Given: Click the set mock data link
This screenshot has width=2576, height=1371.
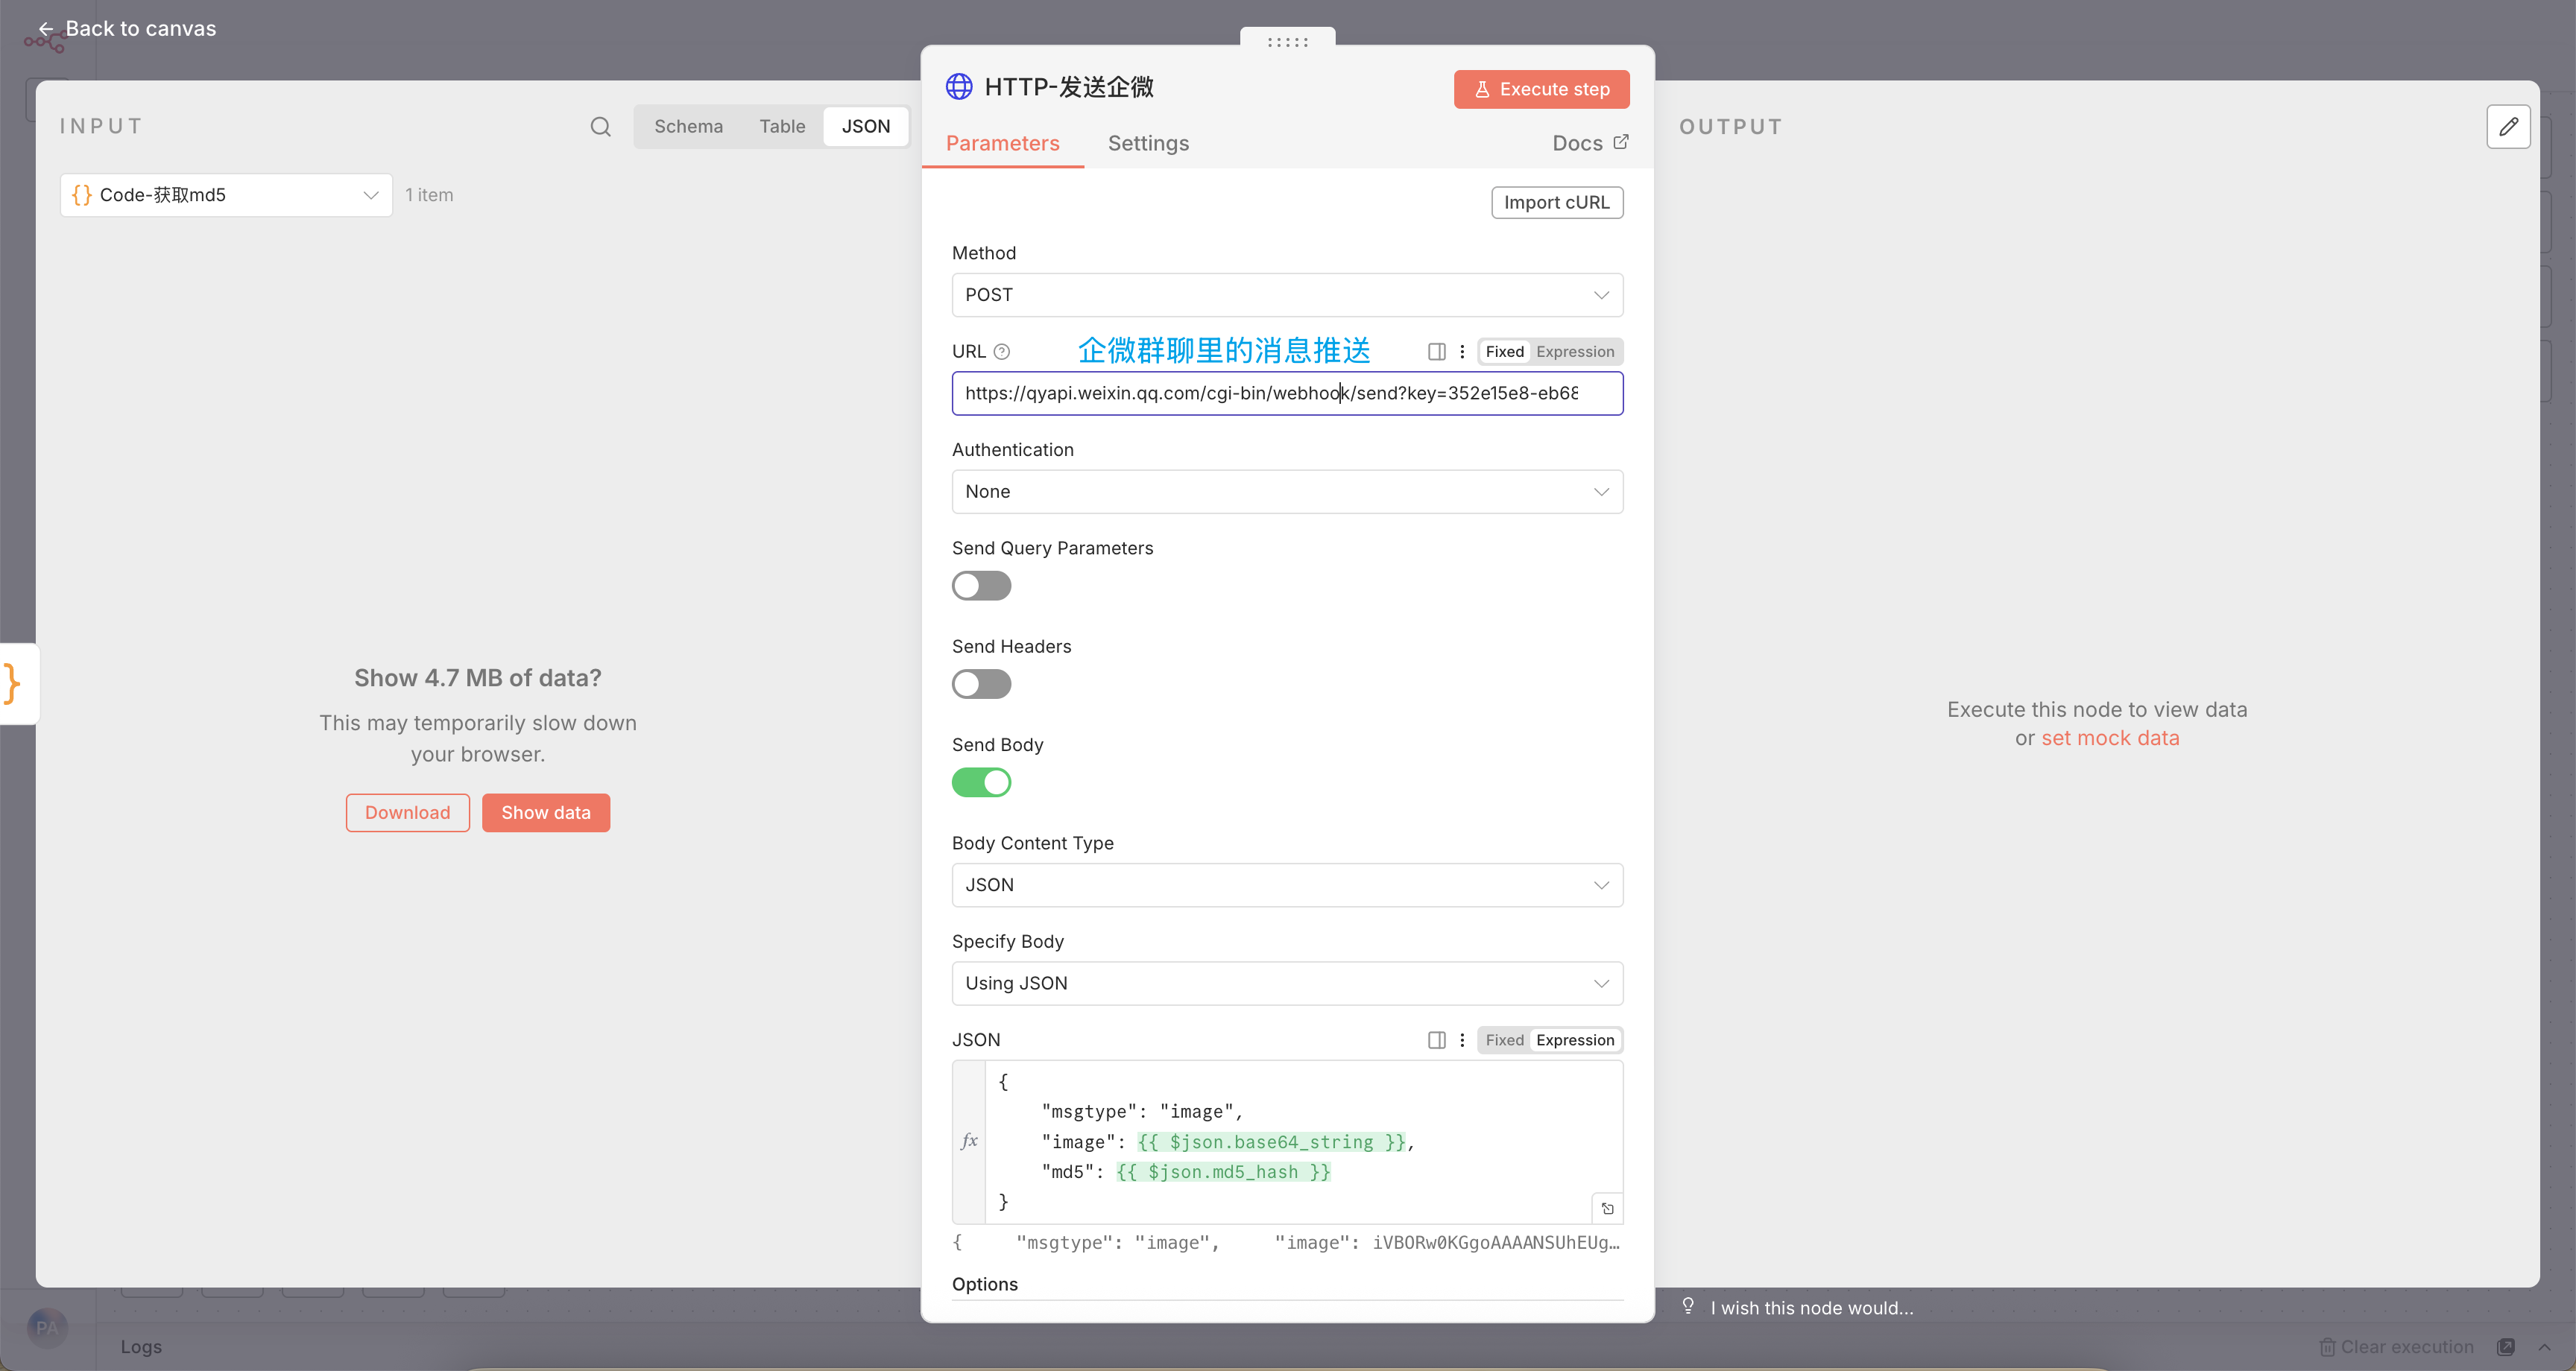Looking at the screenshot, I should tap(2110, 738).
